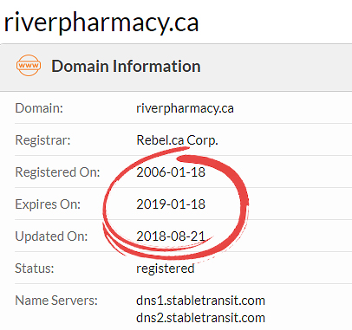Click name server dns1.stabletransit.com
352x330 pixels.
200,301
